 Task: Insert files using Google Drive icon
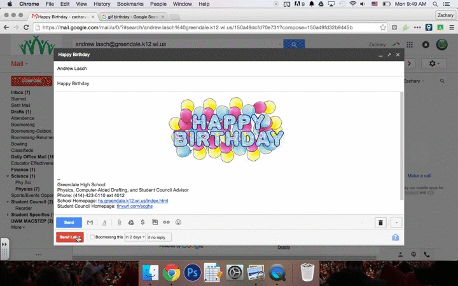130,222
